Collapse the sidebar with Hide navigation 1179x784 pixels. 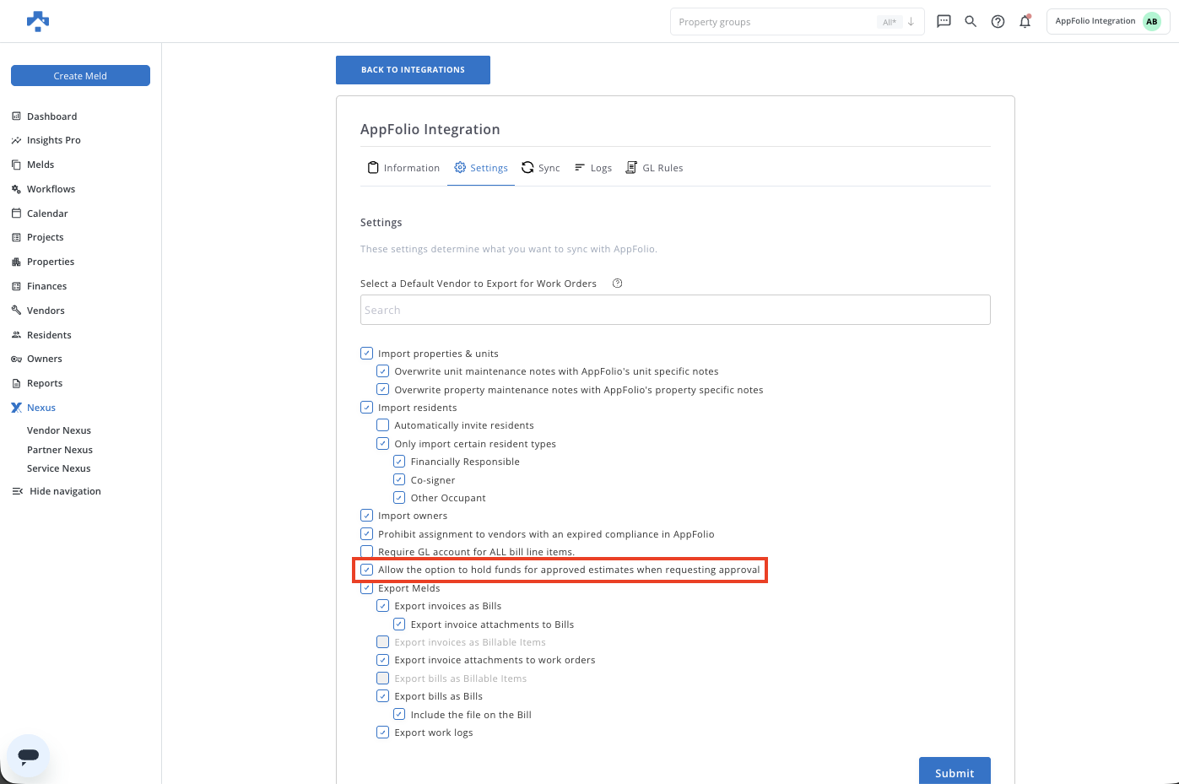[x=56, y=491]
